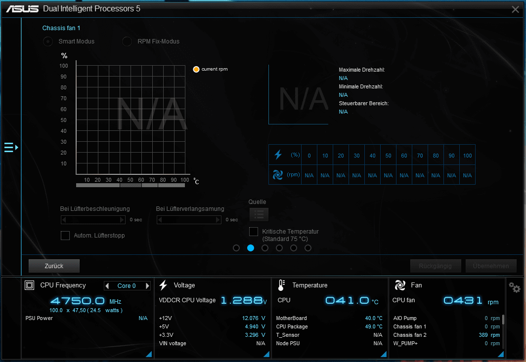Viewport: 526px width, 362px height.
Task: Click the +5V 4.940 V row
Action: [x=212, y=326]
